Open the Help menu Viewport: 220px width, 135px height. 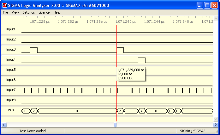click(x=57, y=12)
